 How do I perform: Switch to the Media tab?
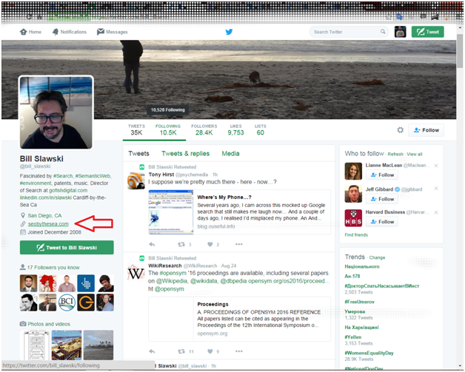click(230, 154)
